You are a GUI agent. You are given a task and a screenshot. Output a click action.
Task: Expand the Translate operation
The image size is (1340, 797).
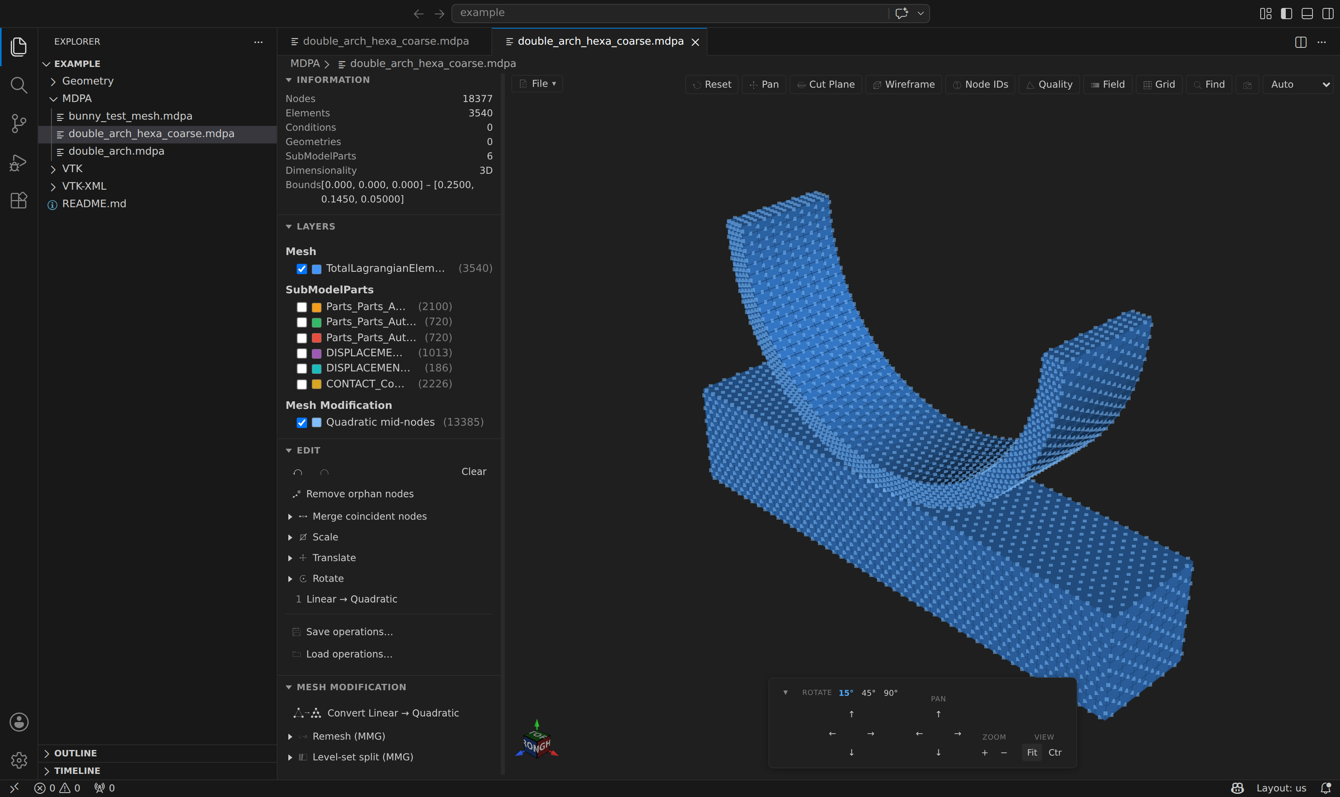[290, 558]
